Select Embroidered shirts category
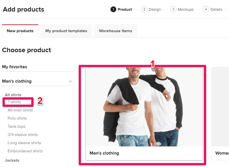 click(25, 151)
